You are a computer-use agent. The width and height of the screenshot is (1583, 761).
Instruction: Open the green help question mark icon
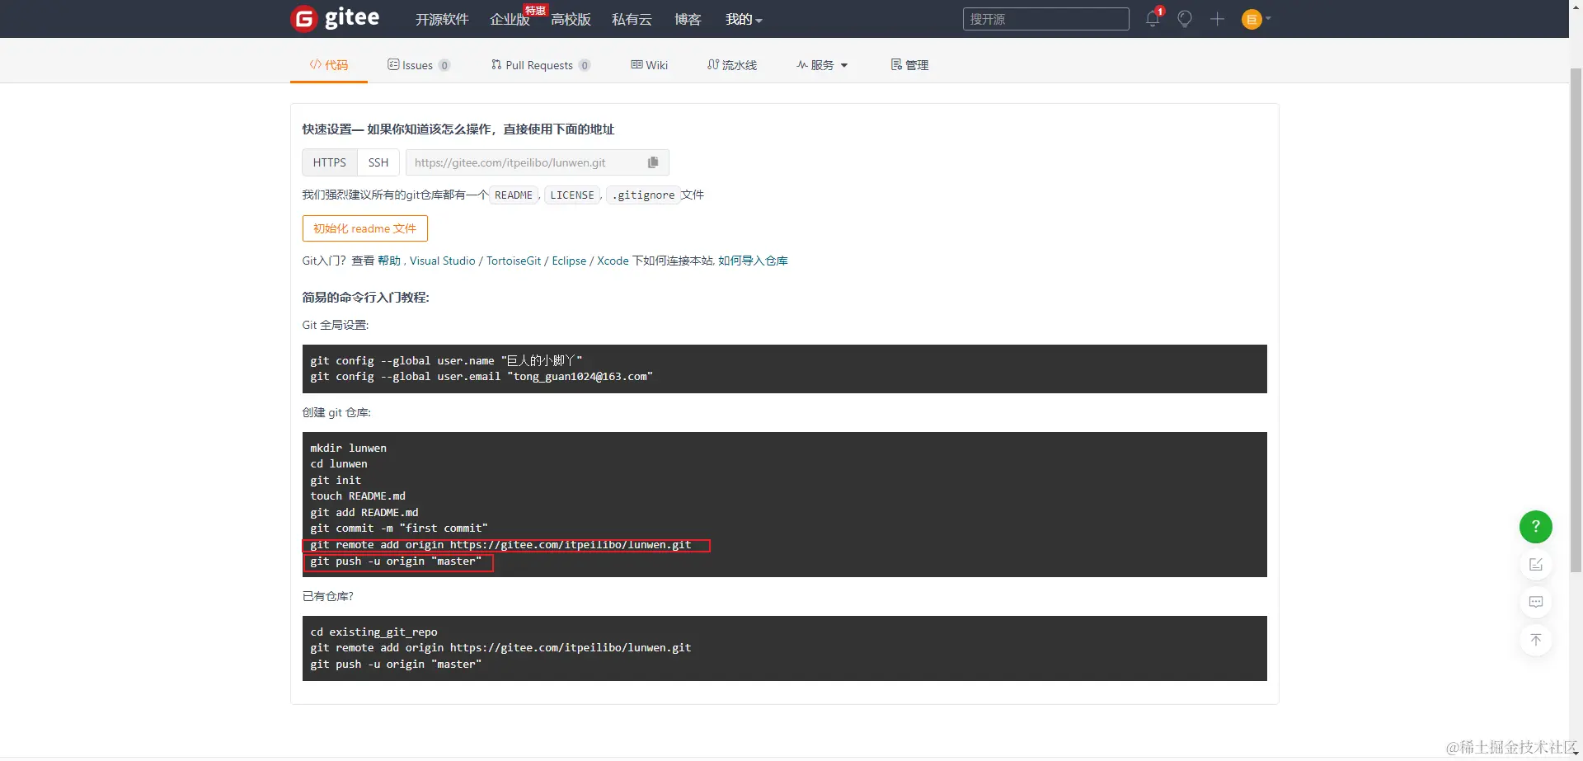click(1535, 526)
